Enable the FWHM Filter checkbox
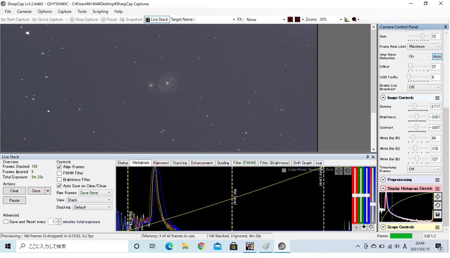450x258 pixels. pos(59,173)
